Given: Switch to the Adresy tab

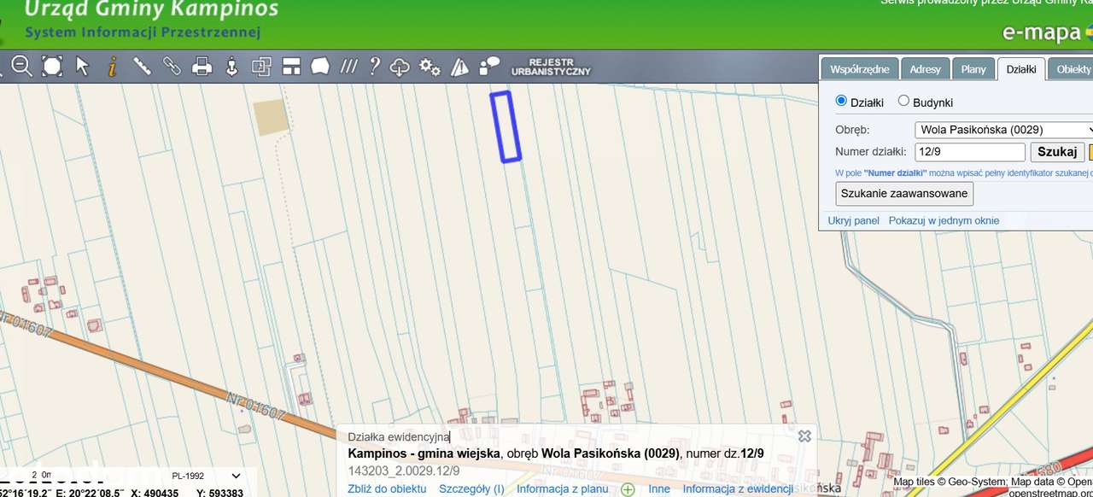Looking at the screenshot, I should (x=925, y=69).
